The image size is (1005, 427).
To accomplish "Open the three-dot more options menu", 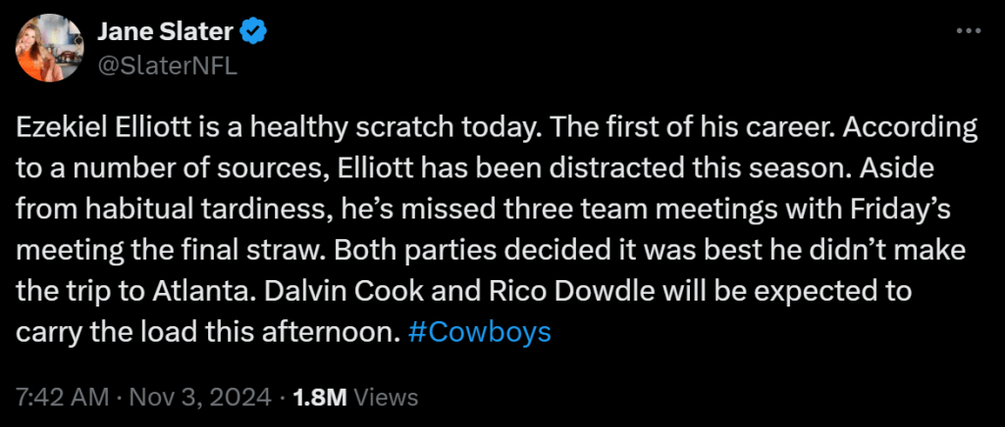I will [x=969, y=34].
